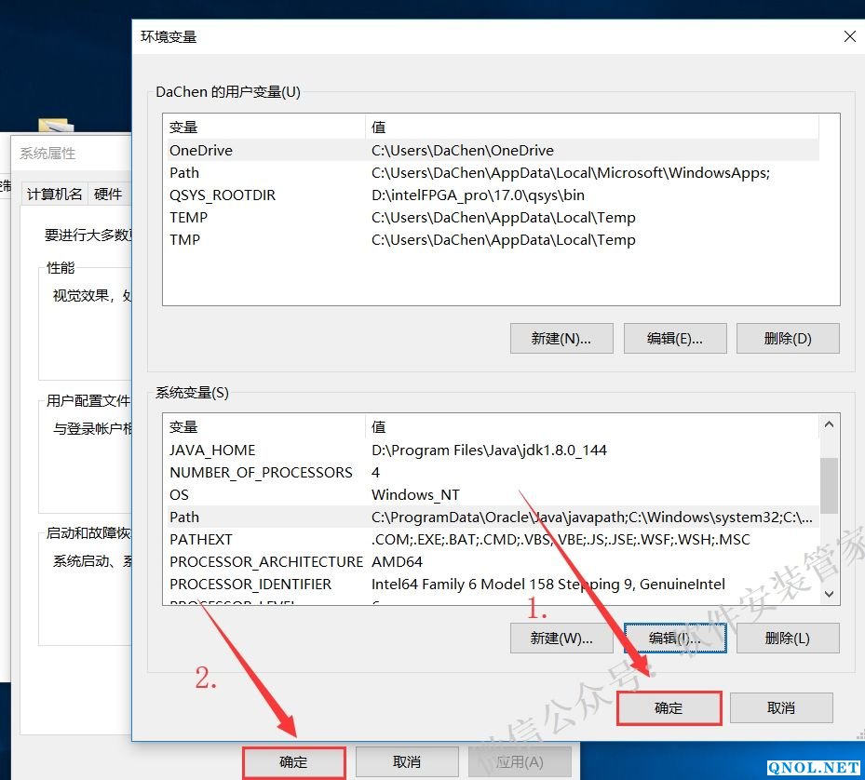Close the 环境变量 dialog with X
The width and height of the screenshot is (865, 780).
tap(849, 36)
